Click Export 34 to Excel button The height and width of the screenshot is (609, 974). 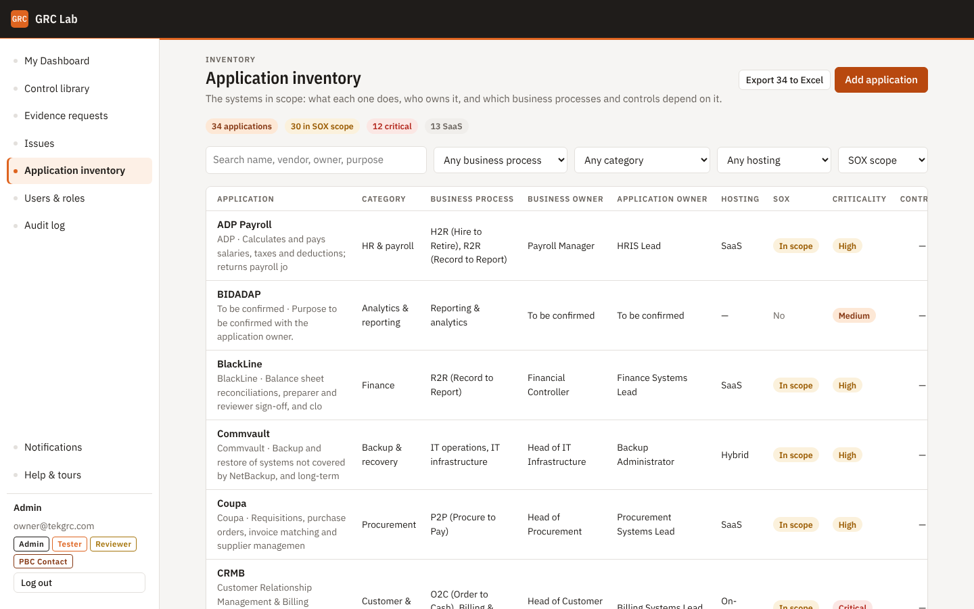785,80
